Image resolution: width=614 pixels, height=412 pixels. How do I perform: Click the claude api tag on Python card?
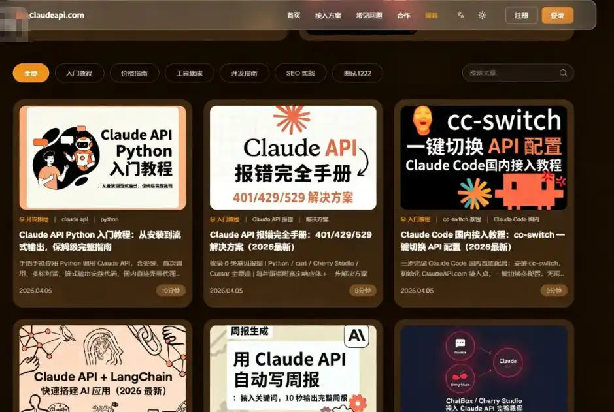75,219
